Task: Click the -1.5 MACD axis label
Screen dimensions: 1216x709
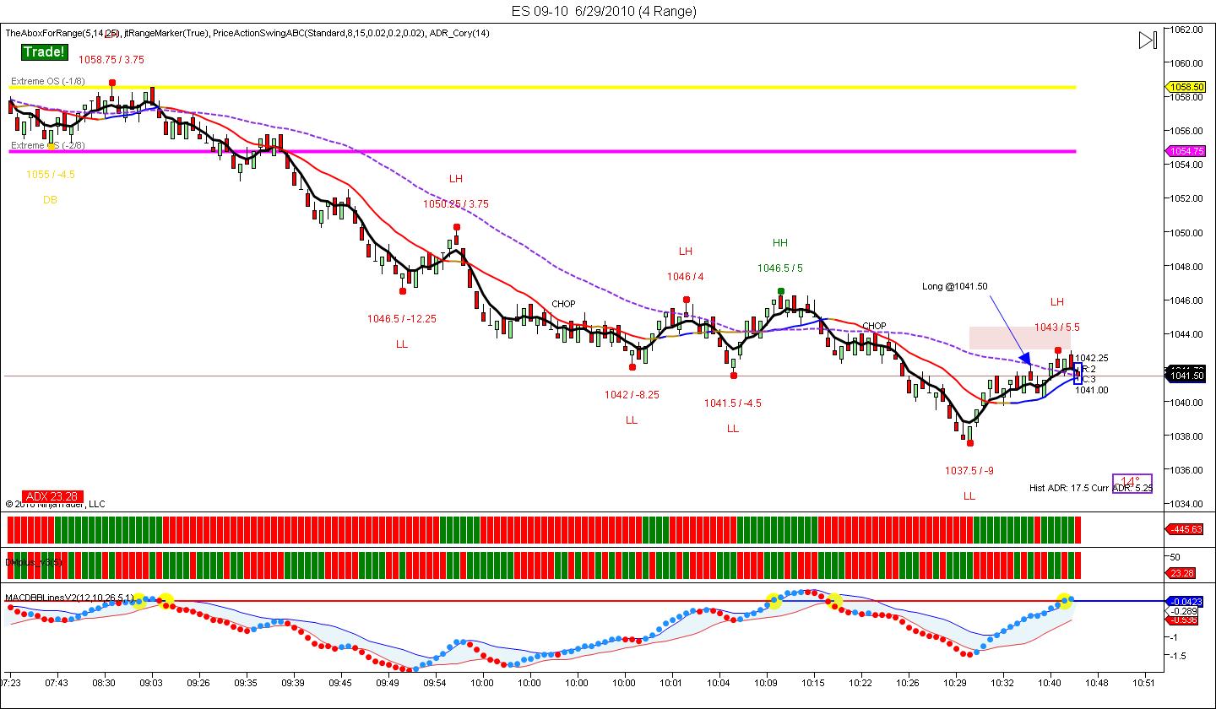Action: click(1176, 656)
